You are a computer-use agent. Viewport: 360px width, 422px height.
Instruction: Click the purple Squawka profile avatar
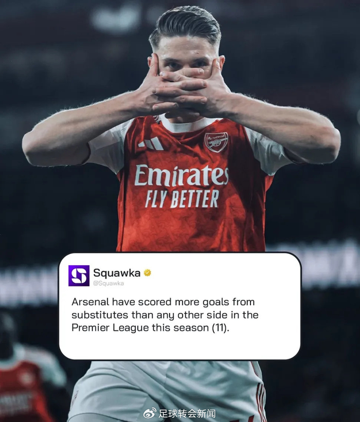coord(79,276)
